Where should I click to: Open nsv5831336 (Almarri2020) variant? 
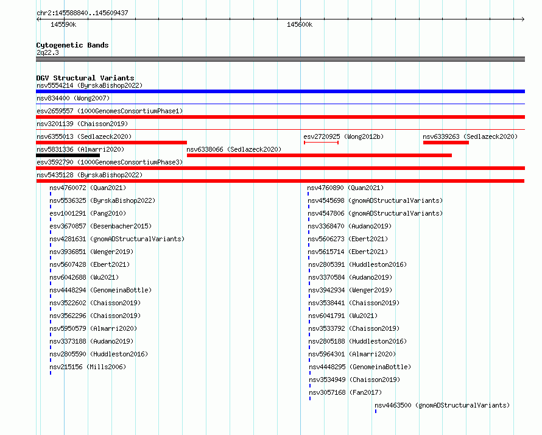(x=80, y=149)
